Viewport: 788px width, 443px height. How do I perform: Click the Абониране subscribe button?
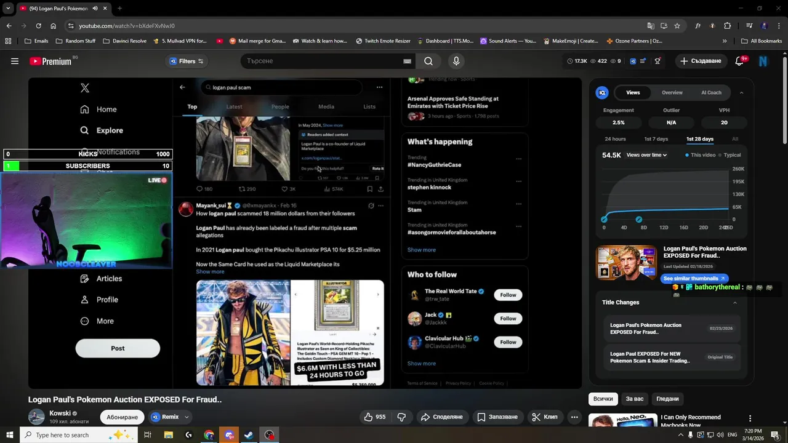pyautogui.click(x=122, y=417)
